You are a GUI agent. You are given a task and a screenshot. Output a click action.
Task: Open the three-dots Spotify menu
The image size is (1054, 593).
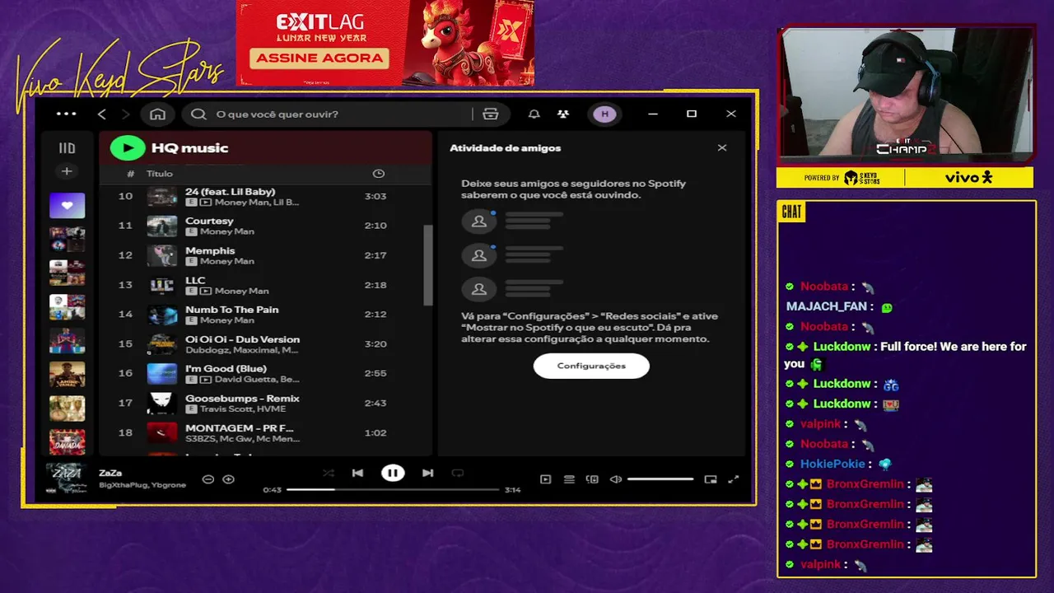(66, 114)
